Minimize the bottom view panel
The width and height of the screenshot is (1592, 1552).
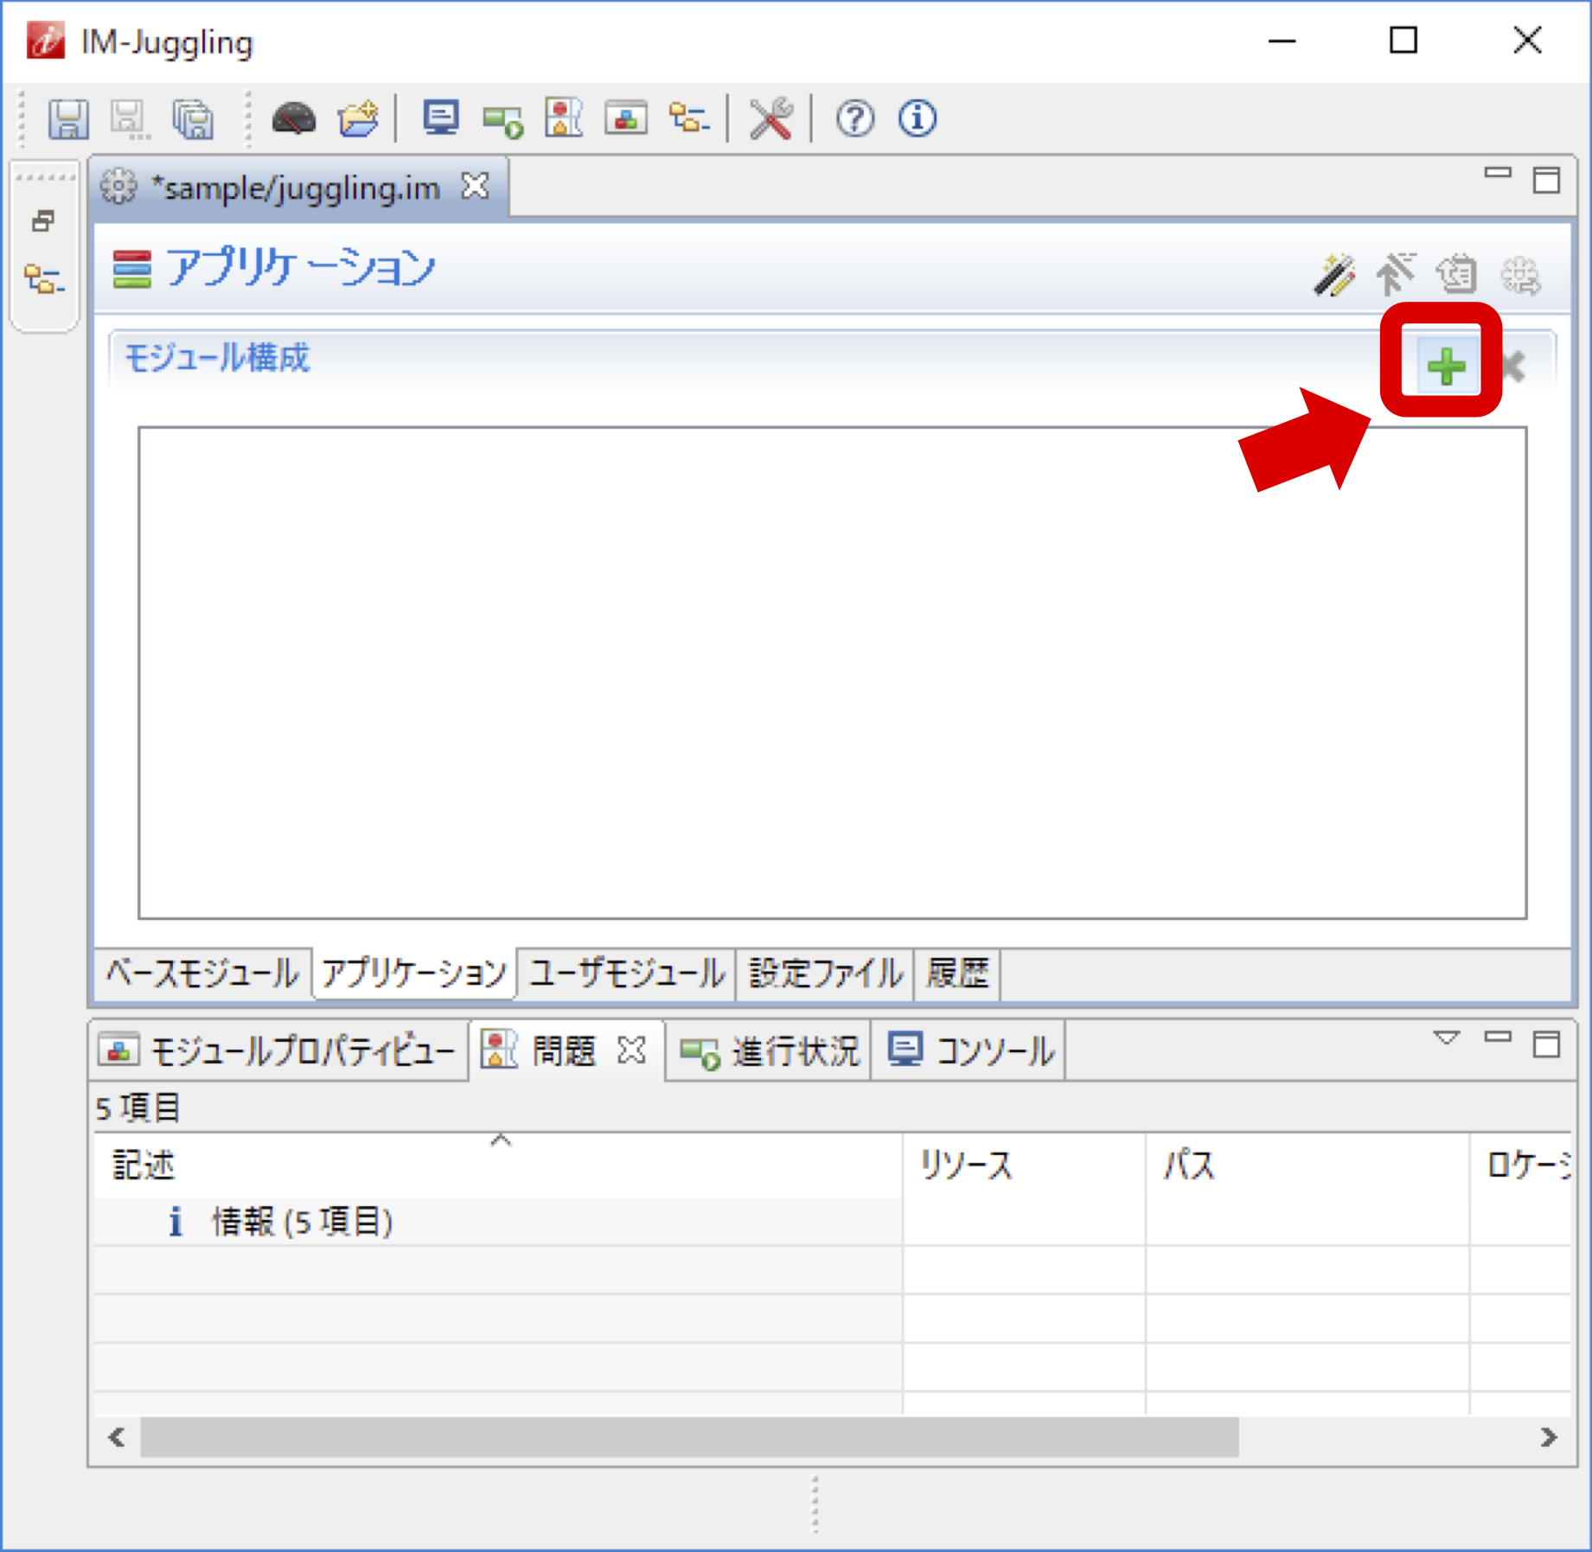[x=1497, y=1036]
